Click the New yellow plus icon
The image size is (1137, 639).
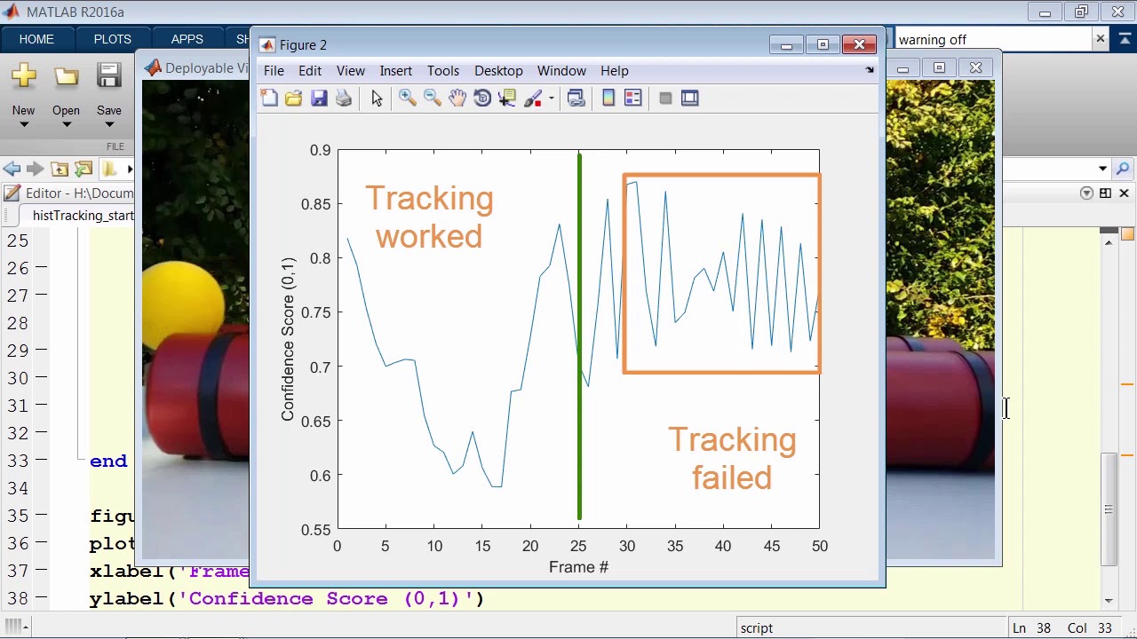coord(24,76)
